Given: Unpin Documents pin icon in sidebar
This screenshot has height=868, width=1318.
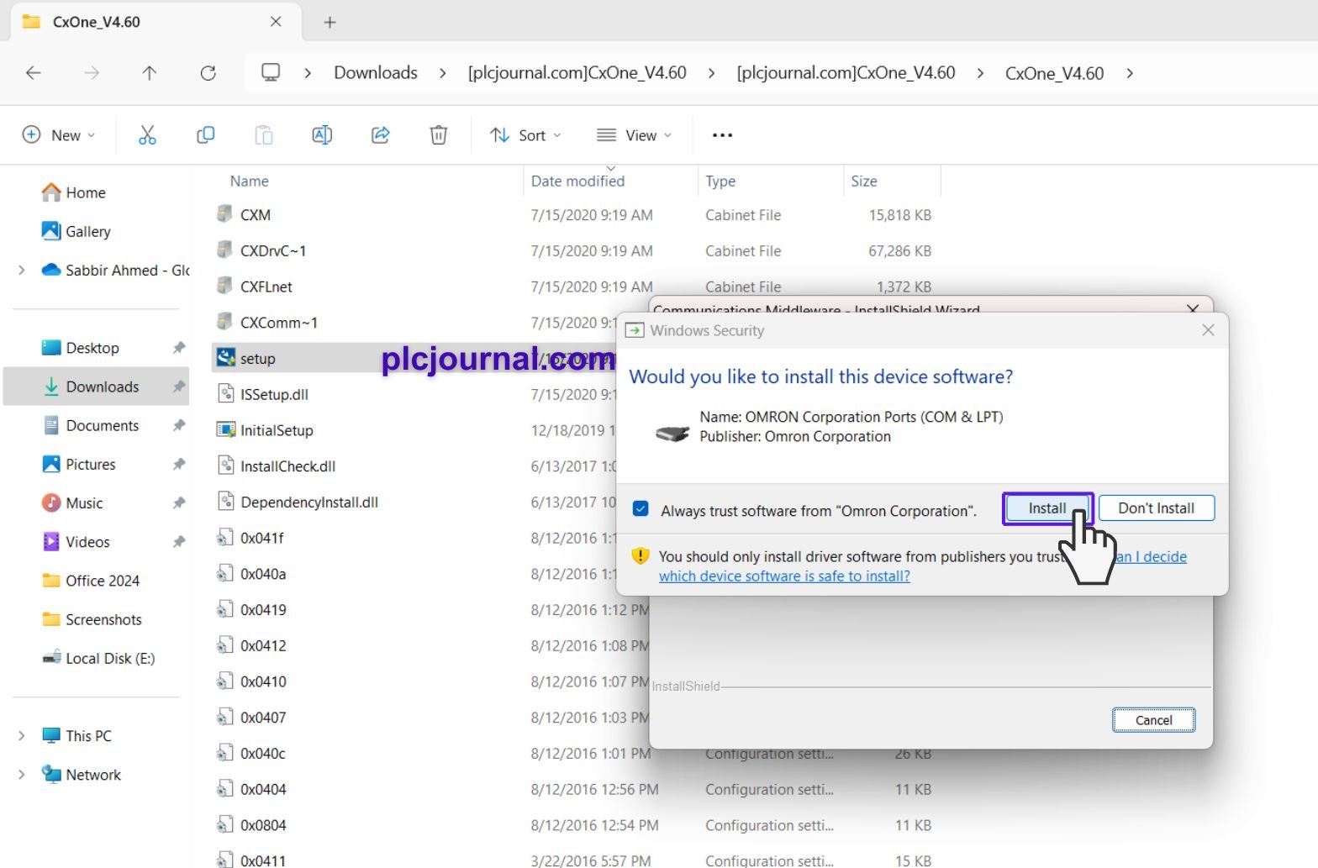Looking at the screenshot, I should pos(179,425).
